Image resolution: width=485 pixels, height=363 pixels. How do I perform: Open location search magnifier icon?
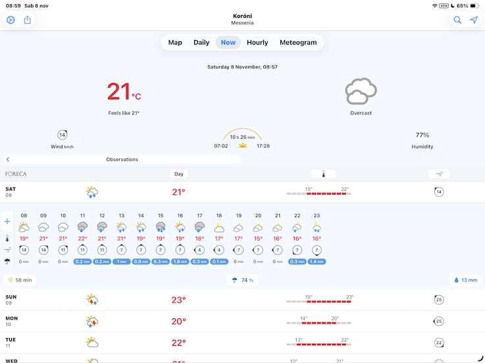pos(457,20)
